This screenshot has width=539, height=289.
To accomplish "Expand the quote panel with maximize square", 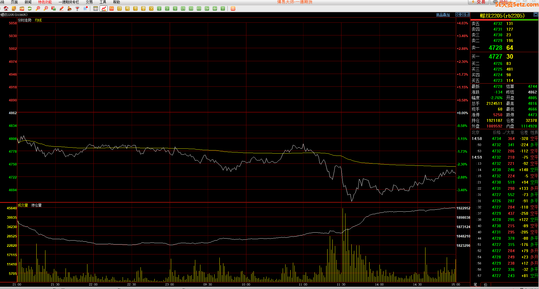I will (536, 14).
